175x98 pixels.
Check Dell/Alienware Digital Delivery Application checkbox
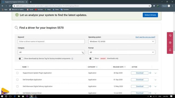(x=17, y=86)
